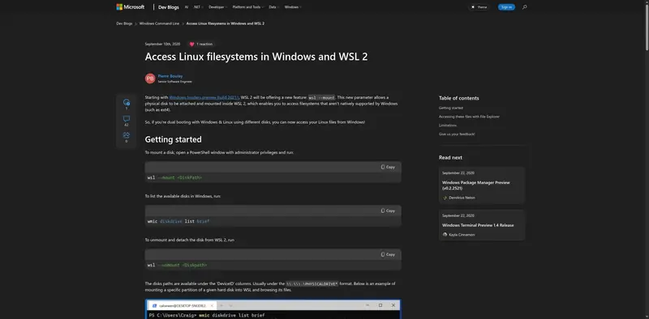Image resolution: width=649 pixels, height=319 pixels.
Task: Expand the Developer dropdown
Action: tap(217, 7)
